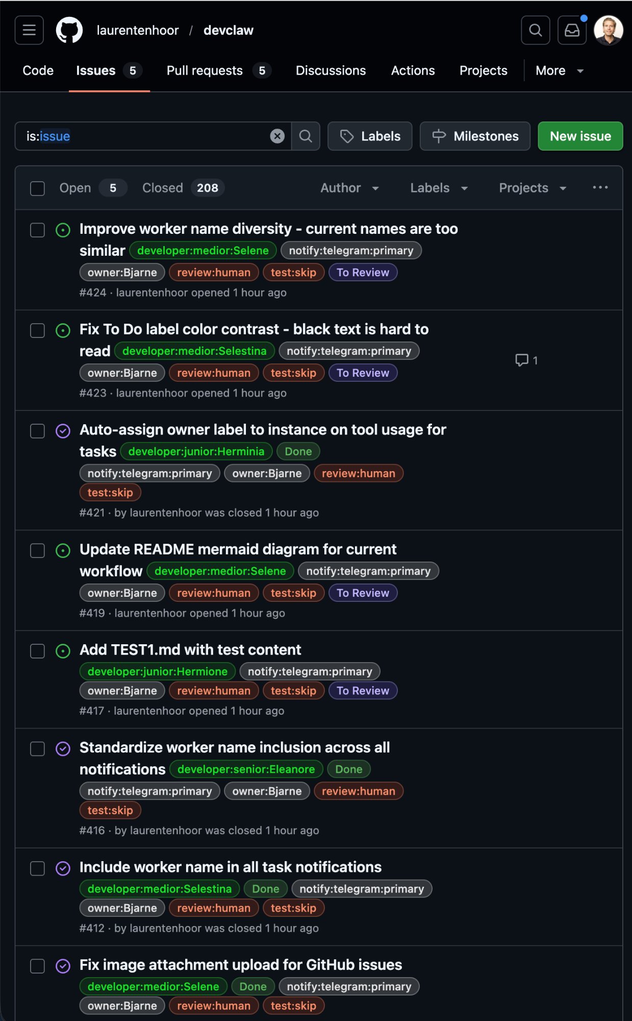Image resolution: width=632 pixels, height=1021 pixels.
Task: Check the checkbox for the TEST1.md issue
Action: pos(37,651)
